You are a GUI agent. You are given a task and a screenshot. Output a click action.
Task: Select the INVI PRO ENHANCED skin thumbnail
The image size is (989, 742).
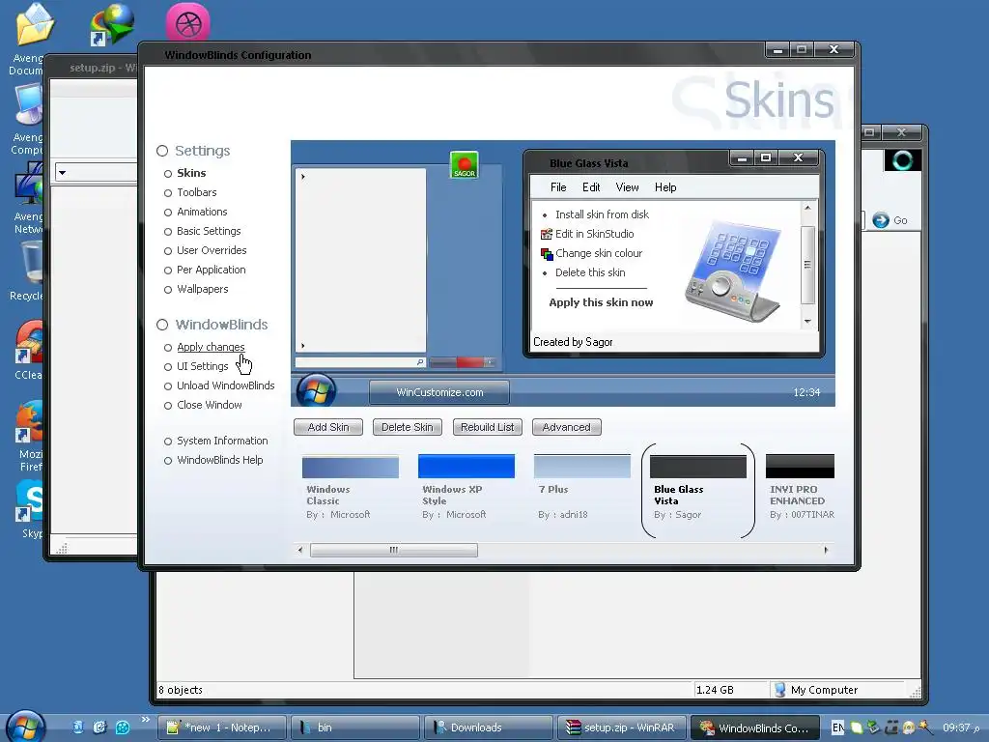[800, 467]
